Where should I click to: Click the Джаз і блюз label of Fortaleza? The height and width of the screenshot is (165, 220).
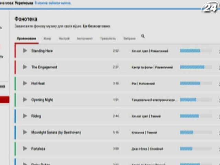pos(140,149)
